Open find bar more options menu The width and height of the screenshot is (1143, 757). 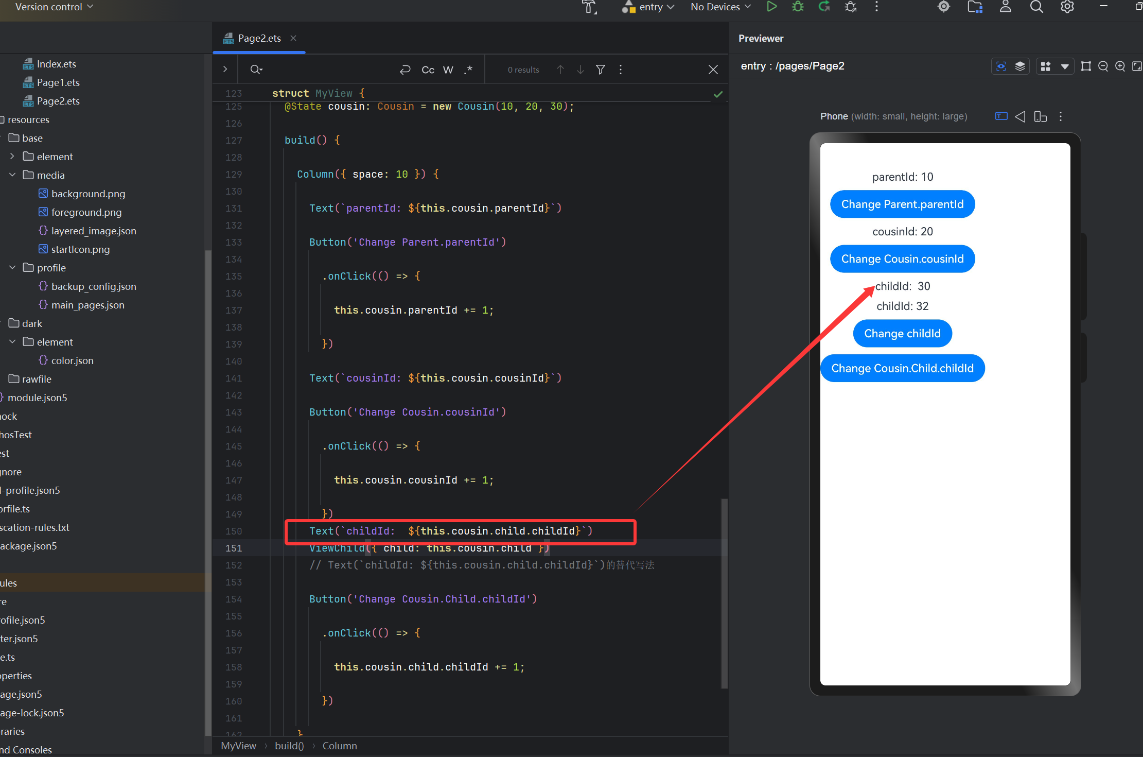tap(621, 70)
